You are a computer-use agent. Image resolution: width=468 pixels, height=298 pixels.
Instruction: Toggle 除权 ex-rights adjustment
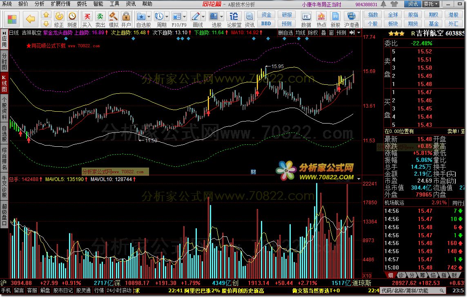tap(313, 33)
